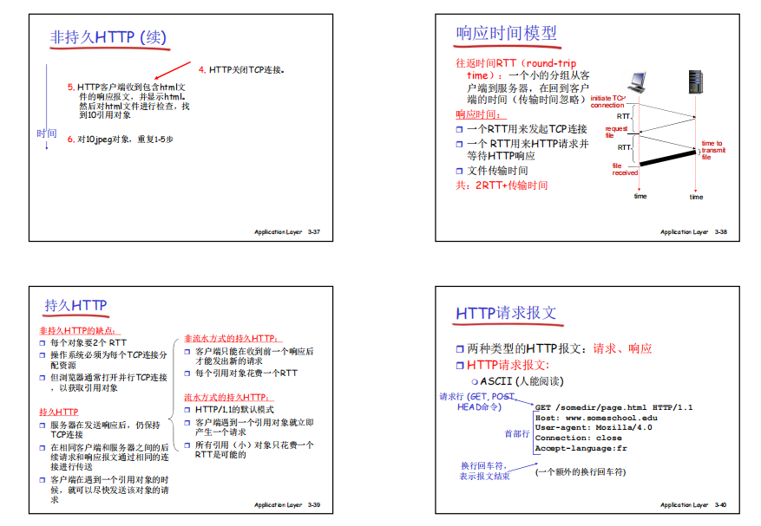Image resolution: width=761 pixels, height=526 pixels.
Task: Click the slide title '响应时间模型'
Action: 506,33
